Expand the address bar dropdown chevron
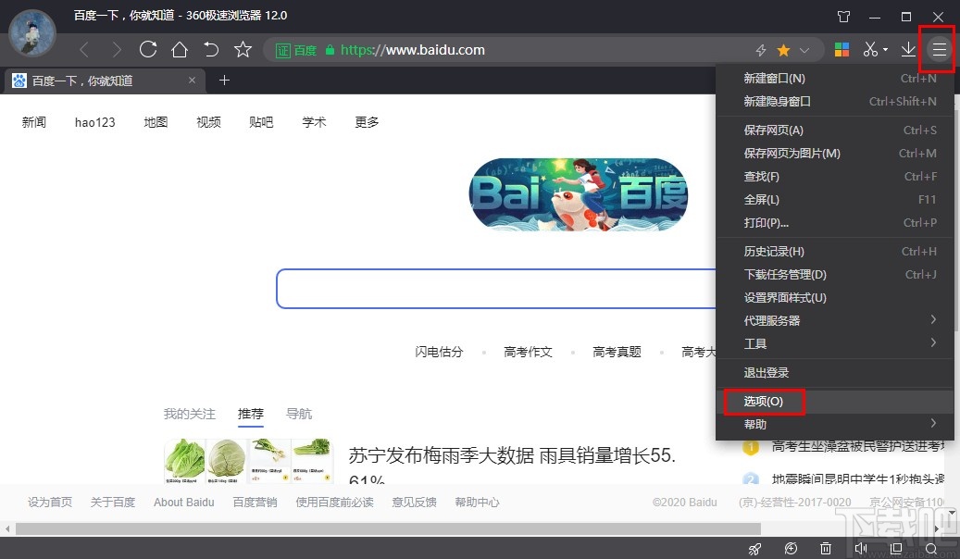The width and height of the screenshot is (960, 559). pyautogui.click(x=804, y=50)
